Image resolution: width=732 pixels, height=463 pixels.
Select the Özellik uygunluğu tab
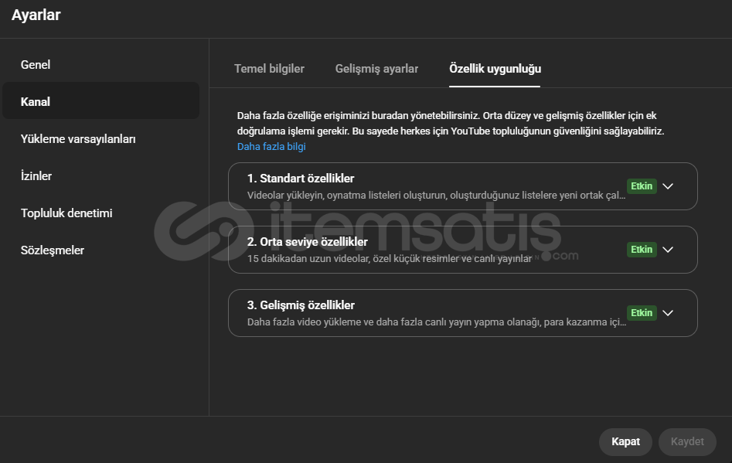[495, 69]
